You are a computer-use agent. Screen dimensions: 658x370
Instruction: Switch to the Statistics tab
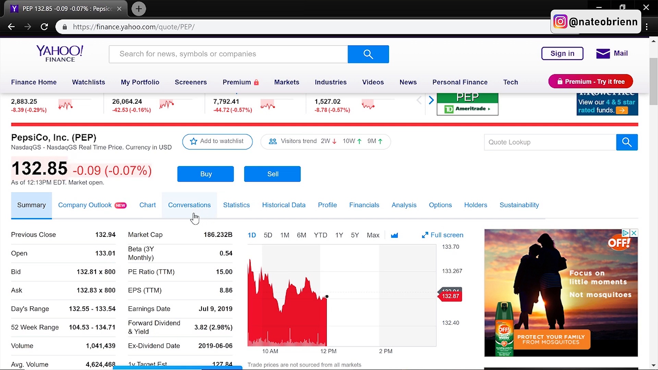pyautogui.click(x=236, y=205)
